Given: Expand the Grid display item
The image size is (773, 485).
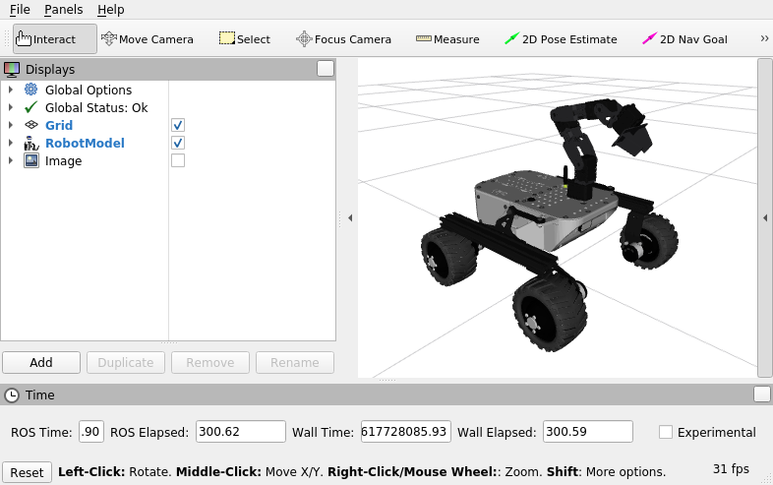Looking at the screenshot, I should [x=11, y=125].
